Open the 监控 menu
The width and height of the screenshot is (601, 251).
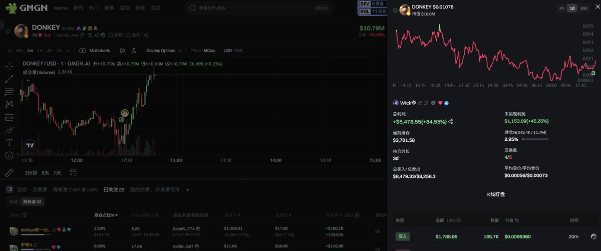pos(125,8)
